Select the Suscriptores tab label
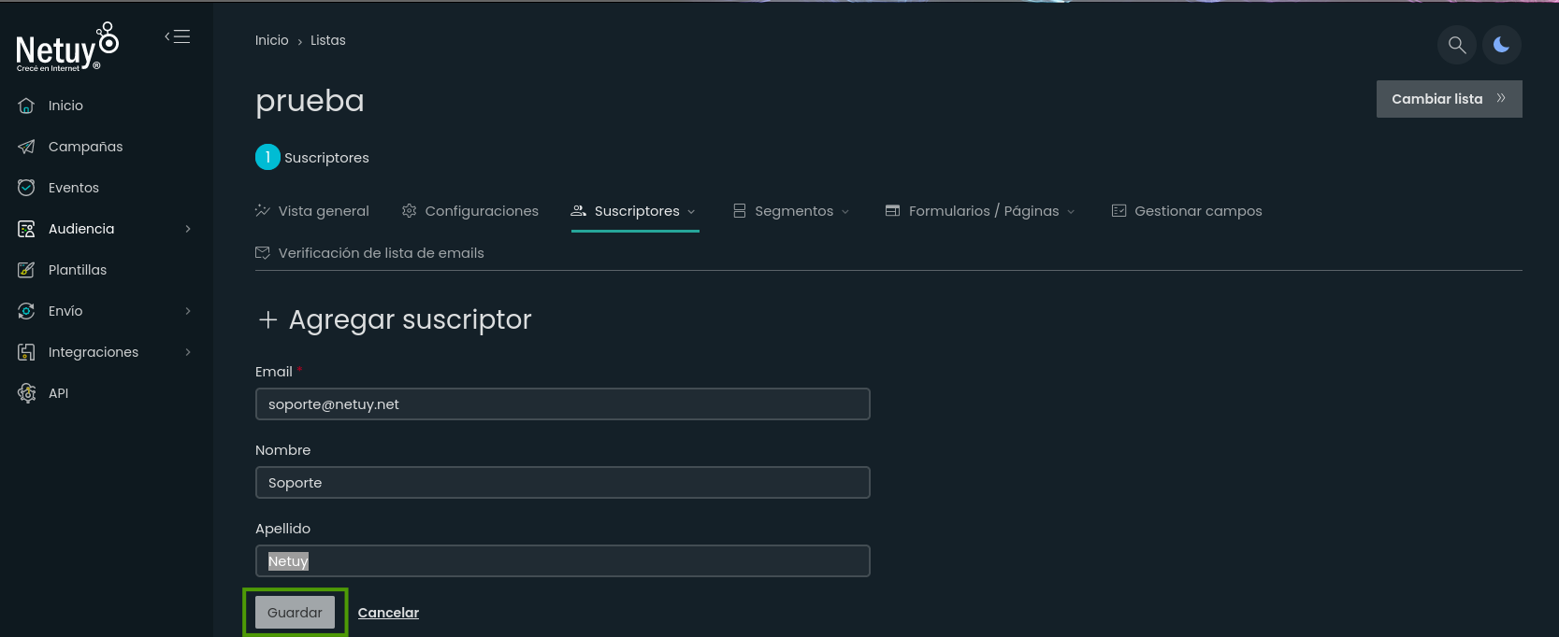Viewport: 1559px width, 637px height. point(637,211)
